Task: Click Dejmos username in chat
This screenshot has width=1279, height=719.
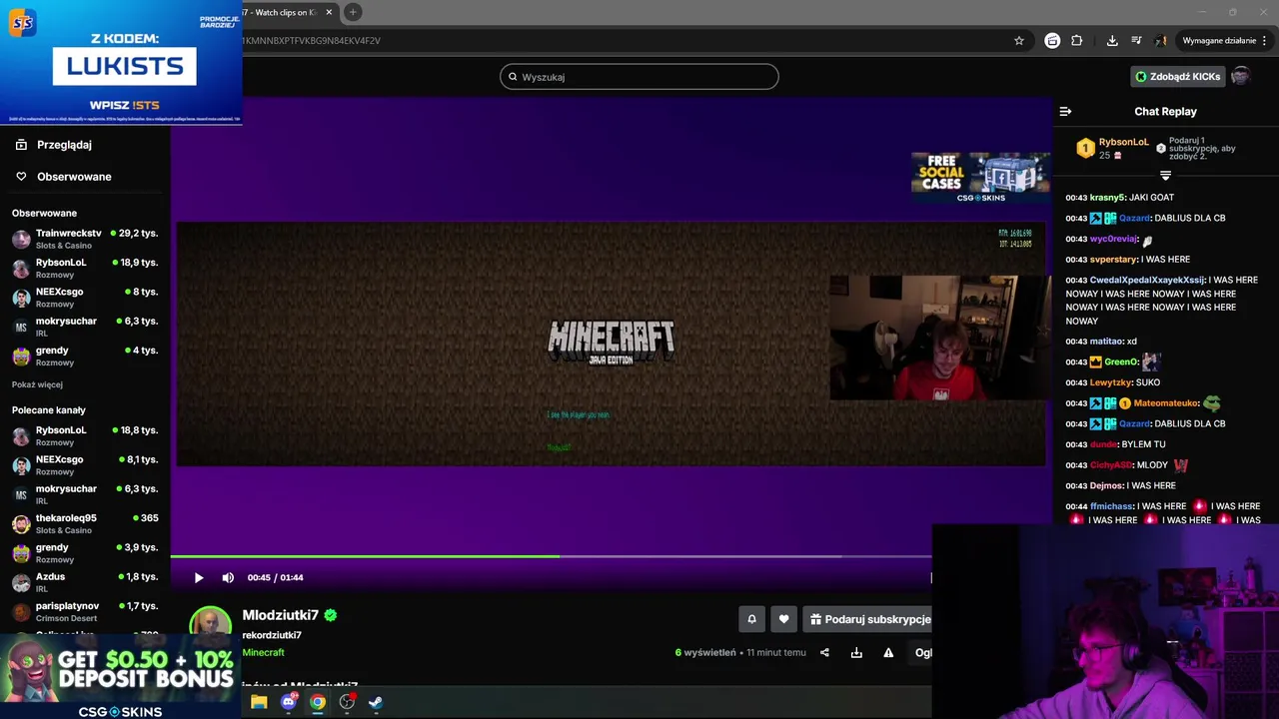Action: (x=1106, y=485)
